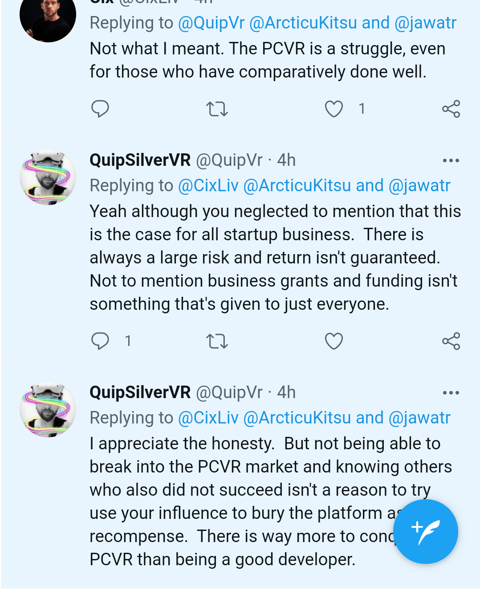View QuipSilverVR avatar on honesty tweet
Viewport: 480px width, 592px height.
click(48, 409)
